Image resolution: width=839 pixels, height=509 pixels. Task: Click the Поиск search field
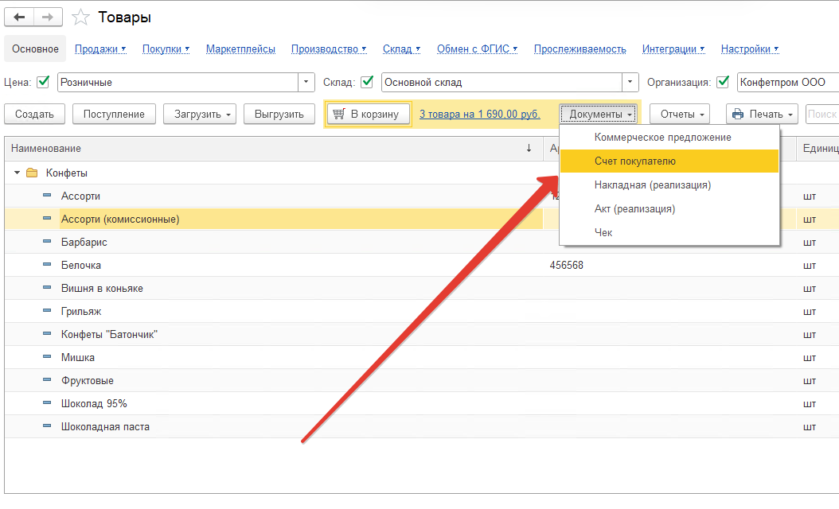[821, 114]
